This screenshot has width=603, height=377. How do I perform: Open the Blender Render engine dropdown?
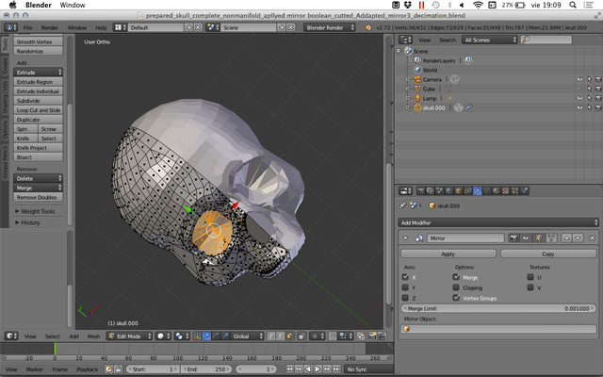(330, 27)
